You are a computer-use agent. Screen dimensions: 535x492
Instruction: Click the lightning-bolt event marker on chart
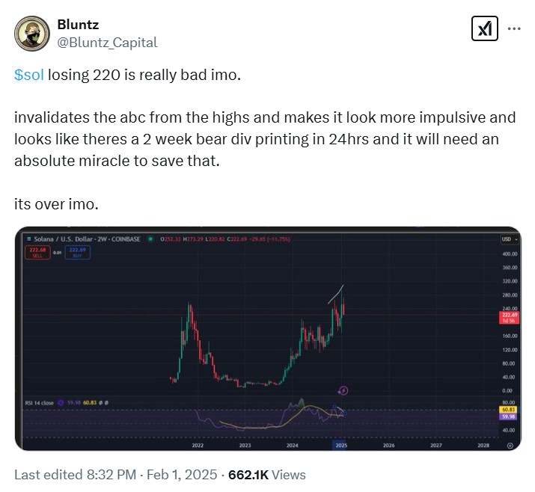pyautogui.click(x=343, y=390)
